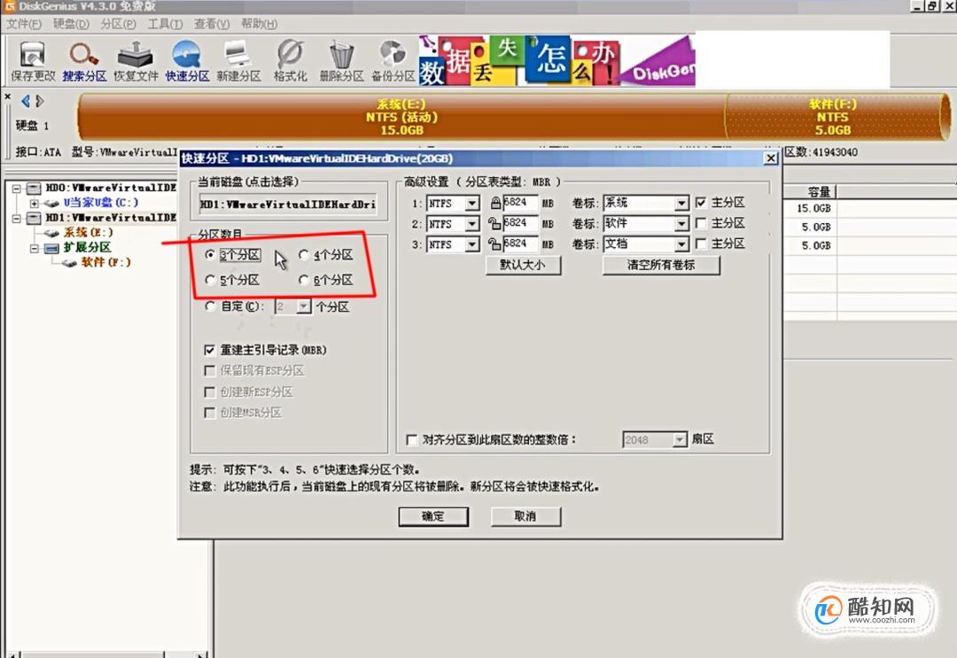
Task: Go to the next disk with the right arrow
Action: tap(40, 101)
